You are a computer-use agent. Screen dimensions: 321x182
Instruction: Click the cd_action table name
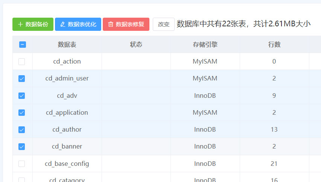click(67, 62)
